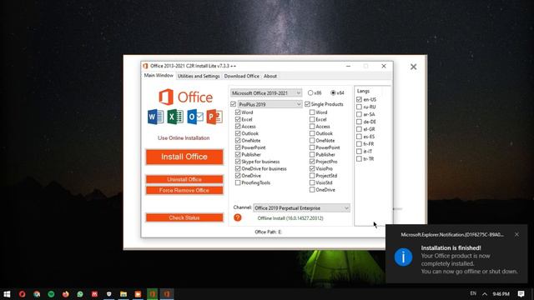The image size is (534, 300).
Task: Open Action Center notifications icon
Action: click(521, 294)
